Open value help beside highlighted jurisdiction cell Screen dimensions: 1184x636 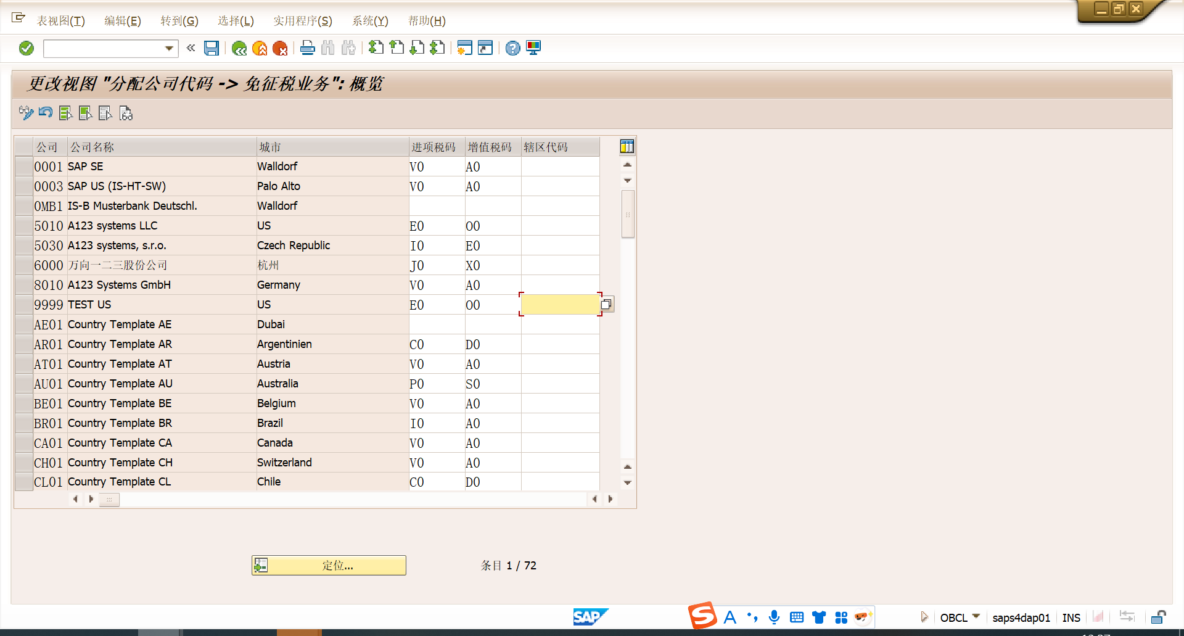[607, 304]
